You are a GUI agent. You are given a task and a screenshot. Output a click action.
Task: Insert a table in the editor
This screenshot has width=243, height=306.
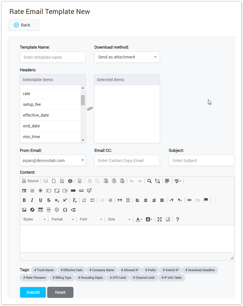coord(40,210)
